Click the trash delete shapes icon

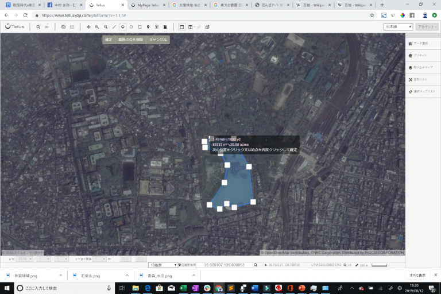coord(165,27)
